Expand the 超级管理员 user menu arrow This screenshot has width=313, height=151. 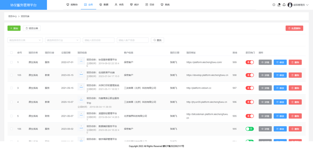coord(307,5)
